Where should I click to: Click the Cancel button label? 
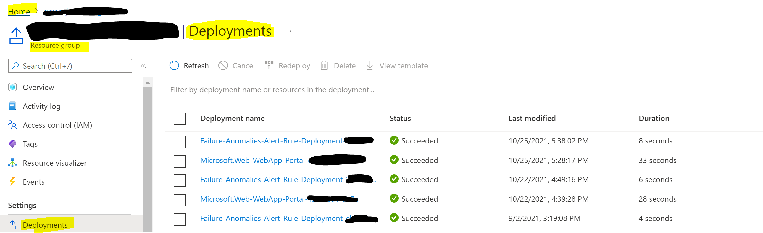tap(243, 66)
